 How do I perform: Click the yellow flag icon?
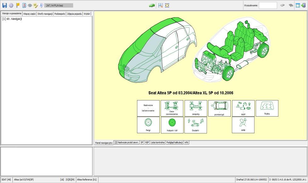[18, 5]
